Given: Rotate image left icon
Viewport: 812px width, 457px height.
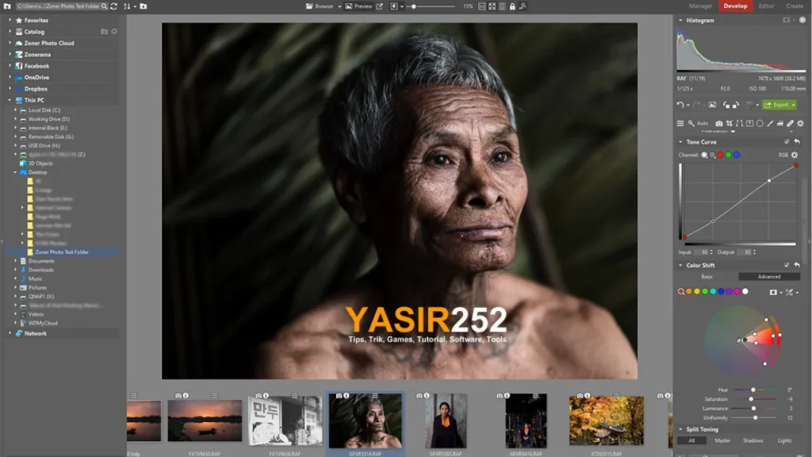Looking at the screenshot, I should [x=726, y=105].
